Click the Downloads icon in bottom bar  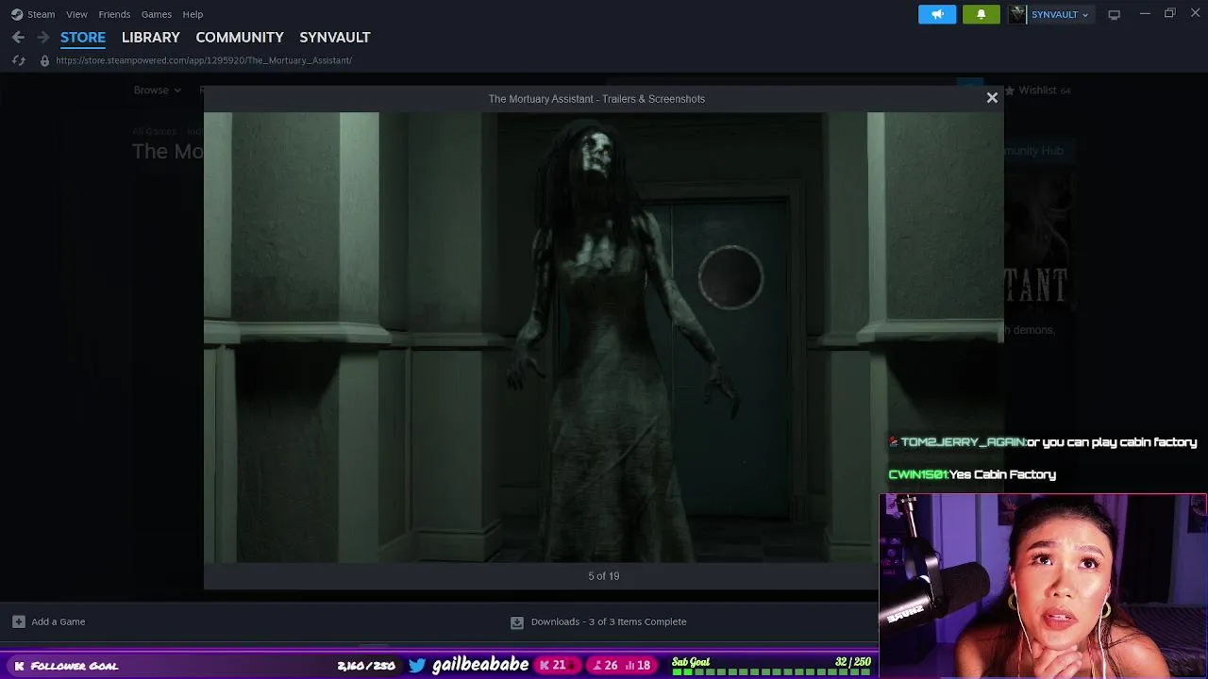[517, 622]
